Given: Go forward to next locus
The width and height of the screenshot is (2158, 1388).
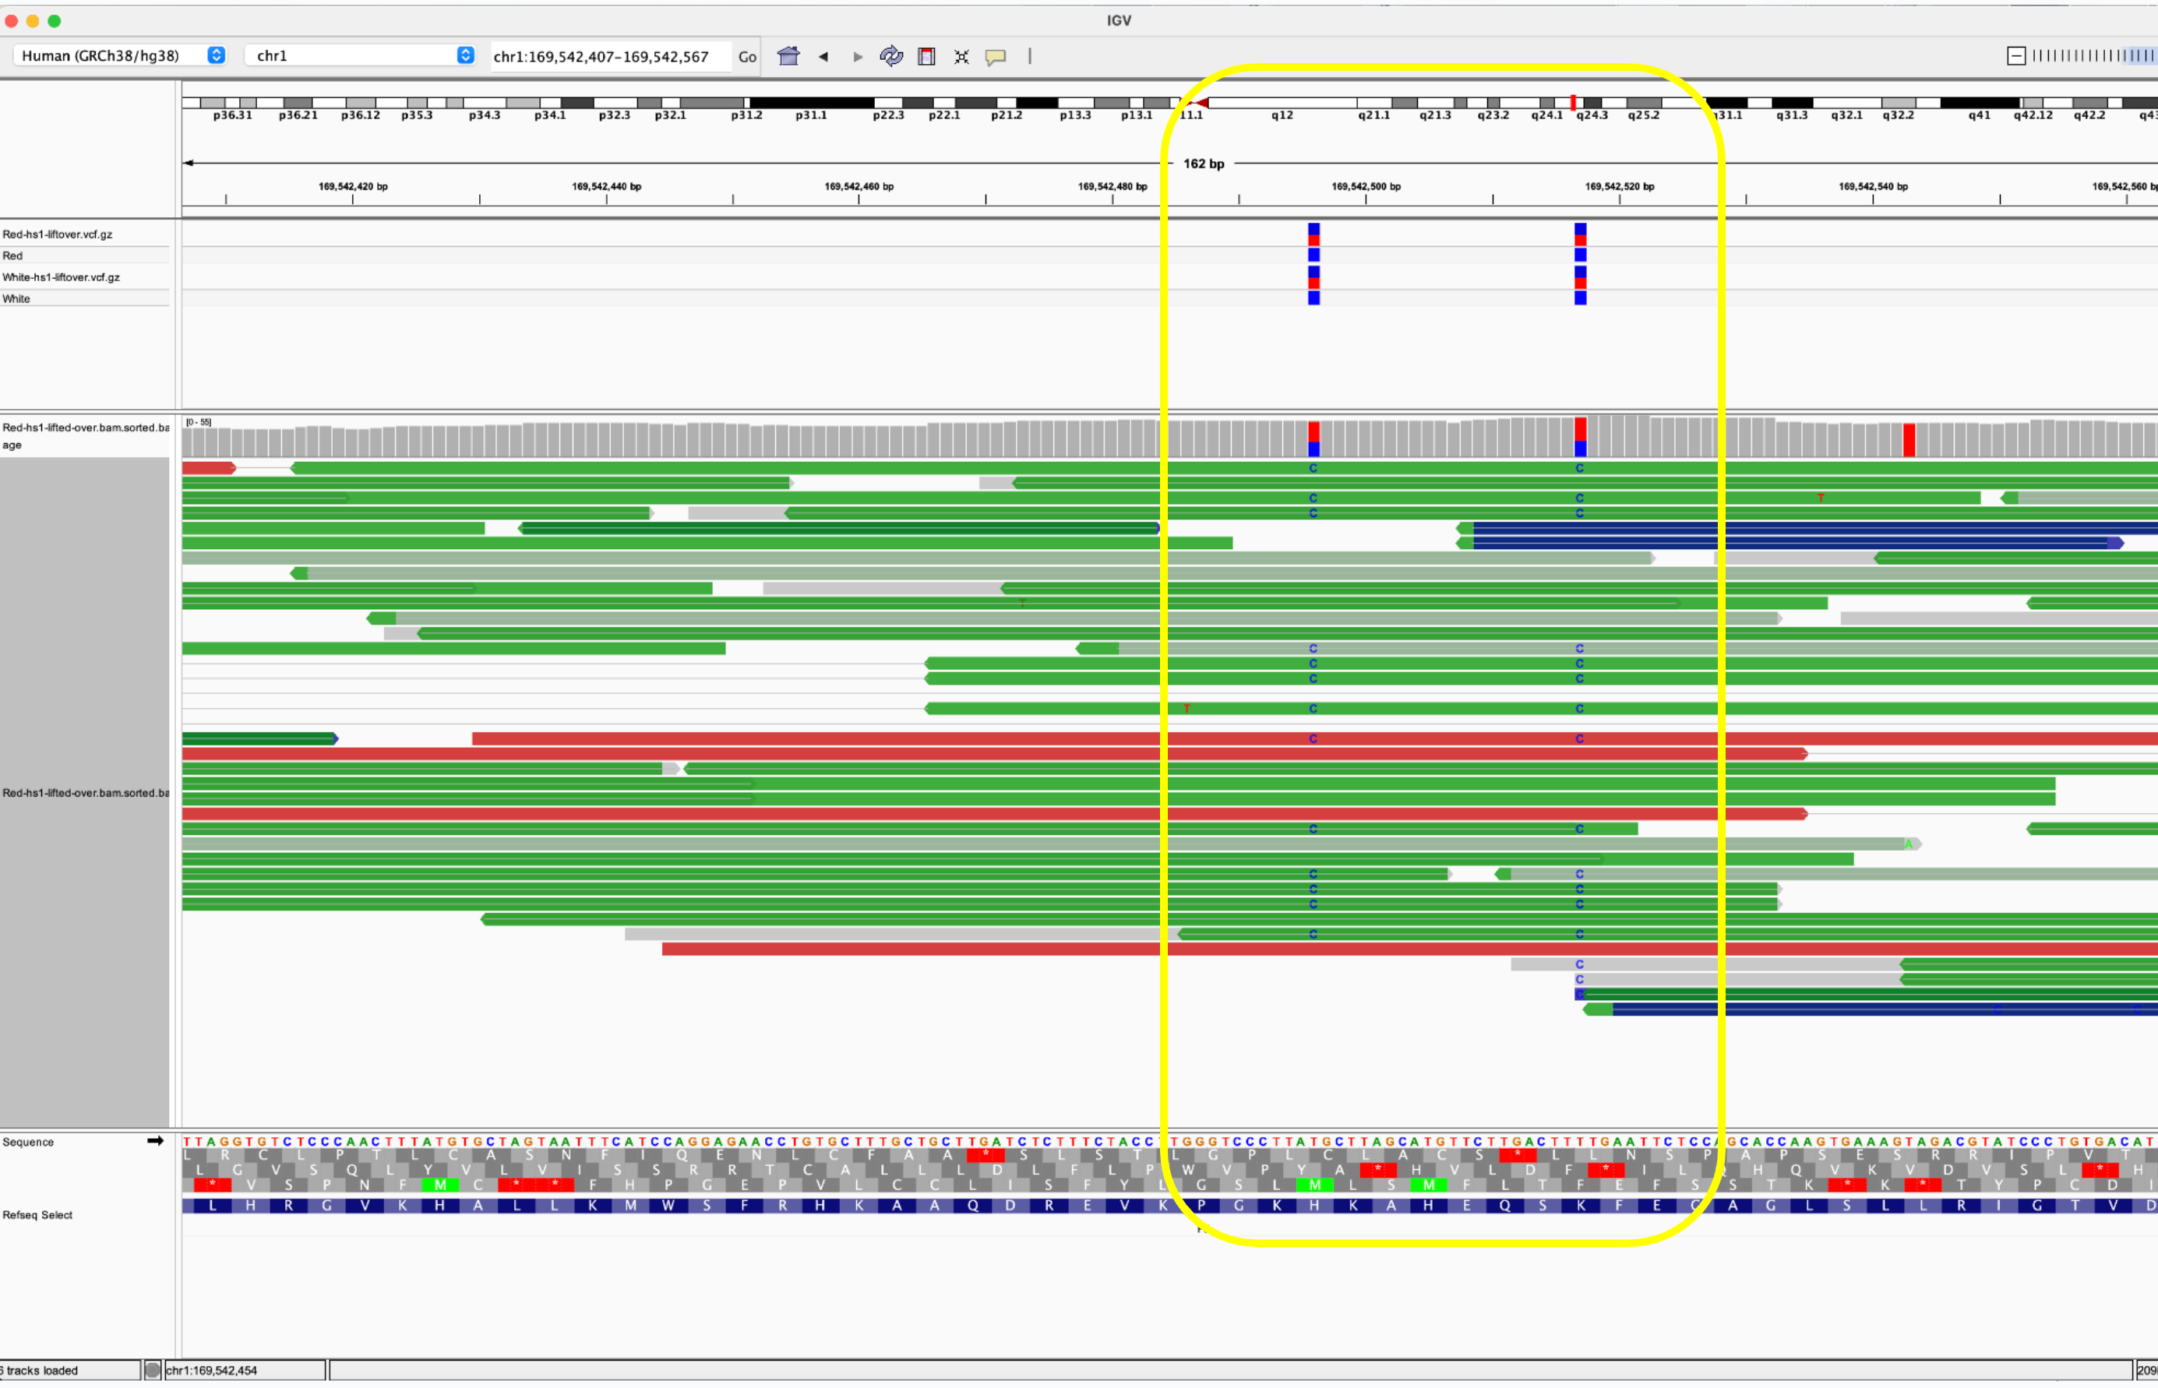Looking at the screenshot, I should pyautogui.click(x=857, y=57).
